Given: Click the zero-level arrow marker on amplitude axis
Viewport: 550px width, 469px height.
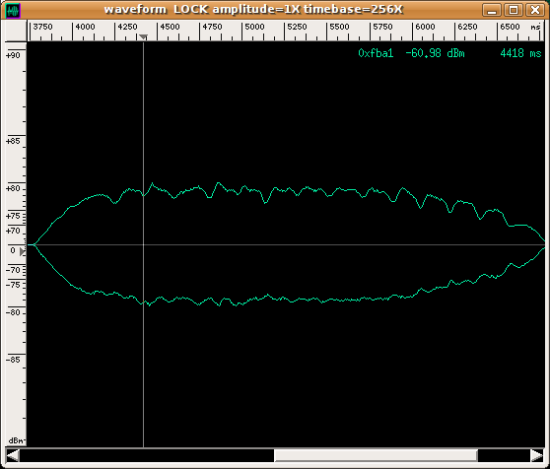Looking at the screenshot, I should (23, 251).
